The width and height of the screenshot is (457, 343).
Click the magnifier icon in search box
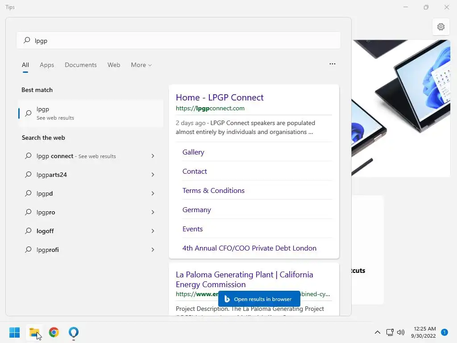coord(27,40)
